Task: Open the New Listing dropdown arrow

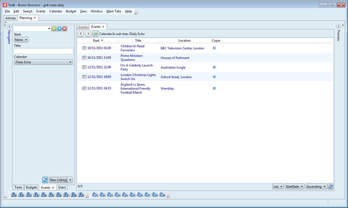Action: pyautogui.click(x=70, y=180)
